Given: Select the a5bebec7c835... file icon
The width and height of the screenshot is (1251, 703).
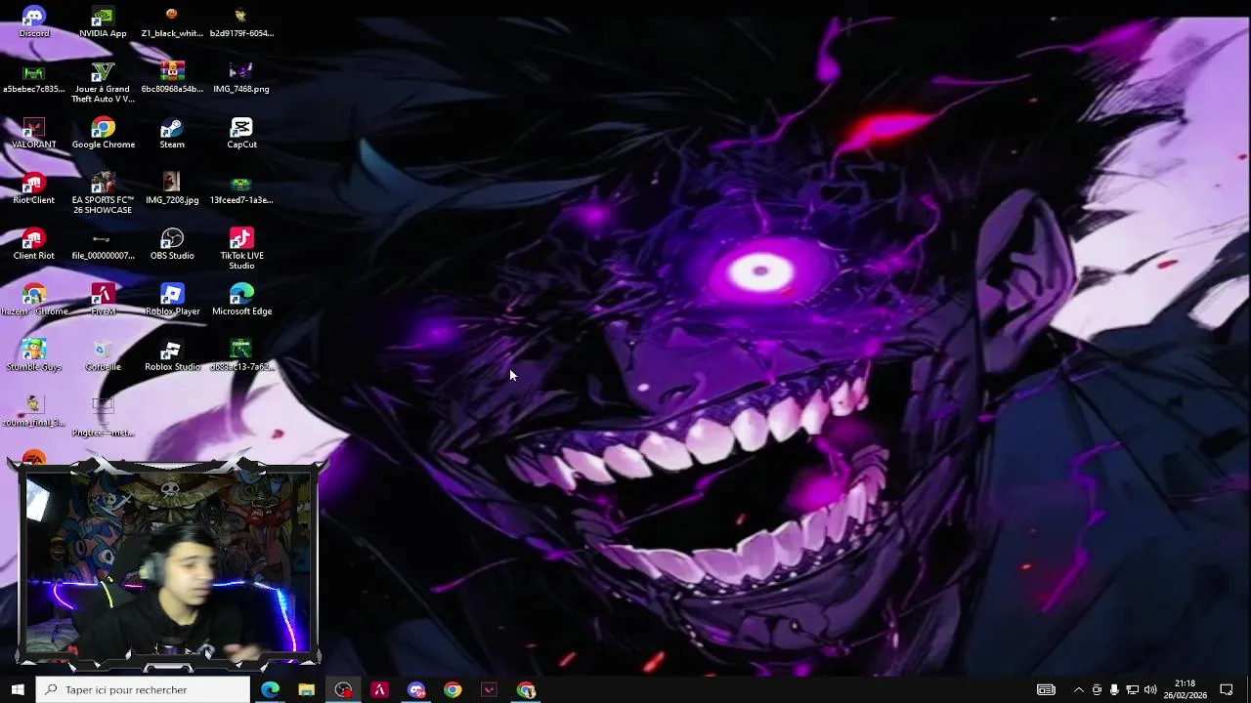Looking at the screenshot, I should tap(34, 78).
